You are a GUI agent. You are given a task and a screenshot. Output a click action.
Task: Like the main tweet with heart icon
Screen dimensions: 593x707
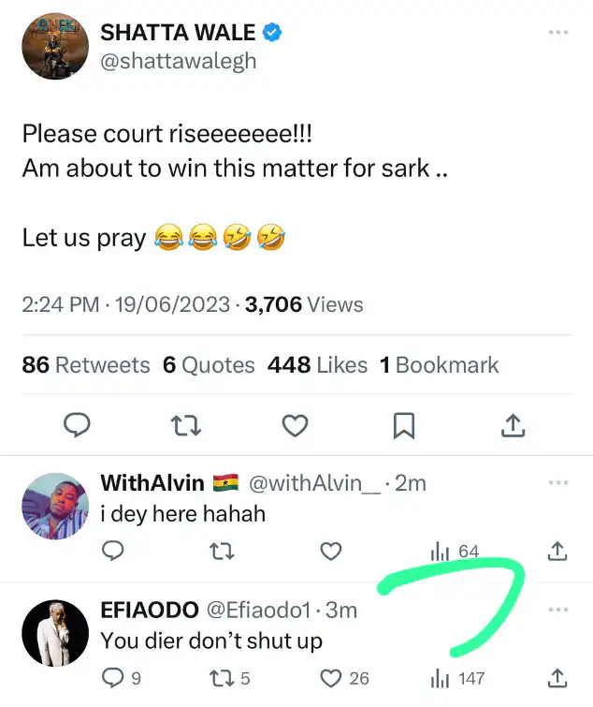pos(295,426)
